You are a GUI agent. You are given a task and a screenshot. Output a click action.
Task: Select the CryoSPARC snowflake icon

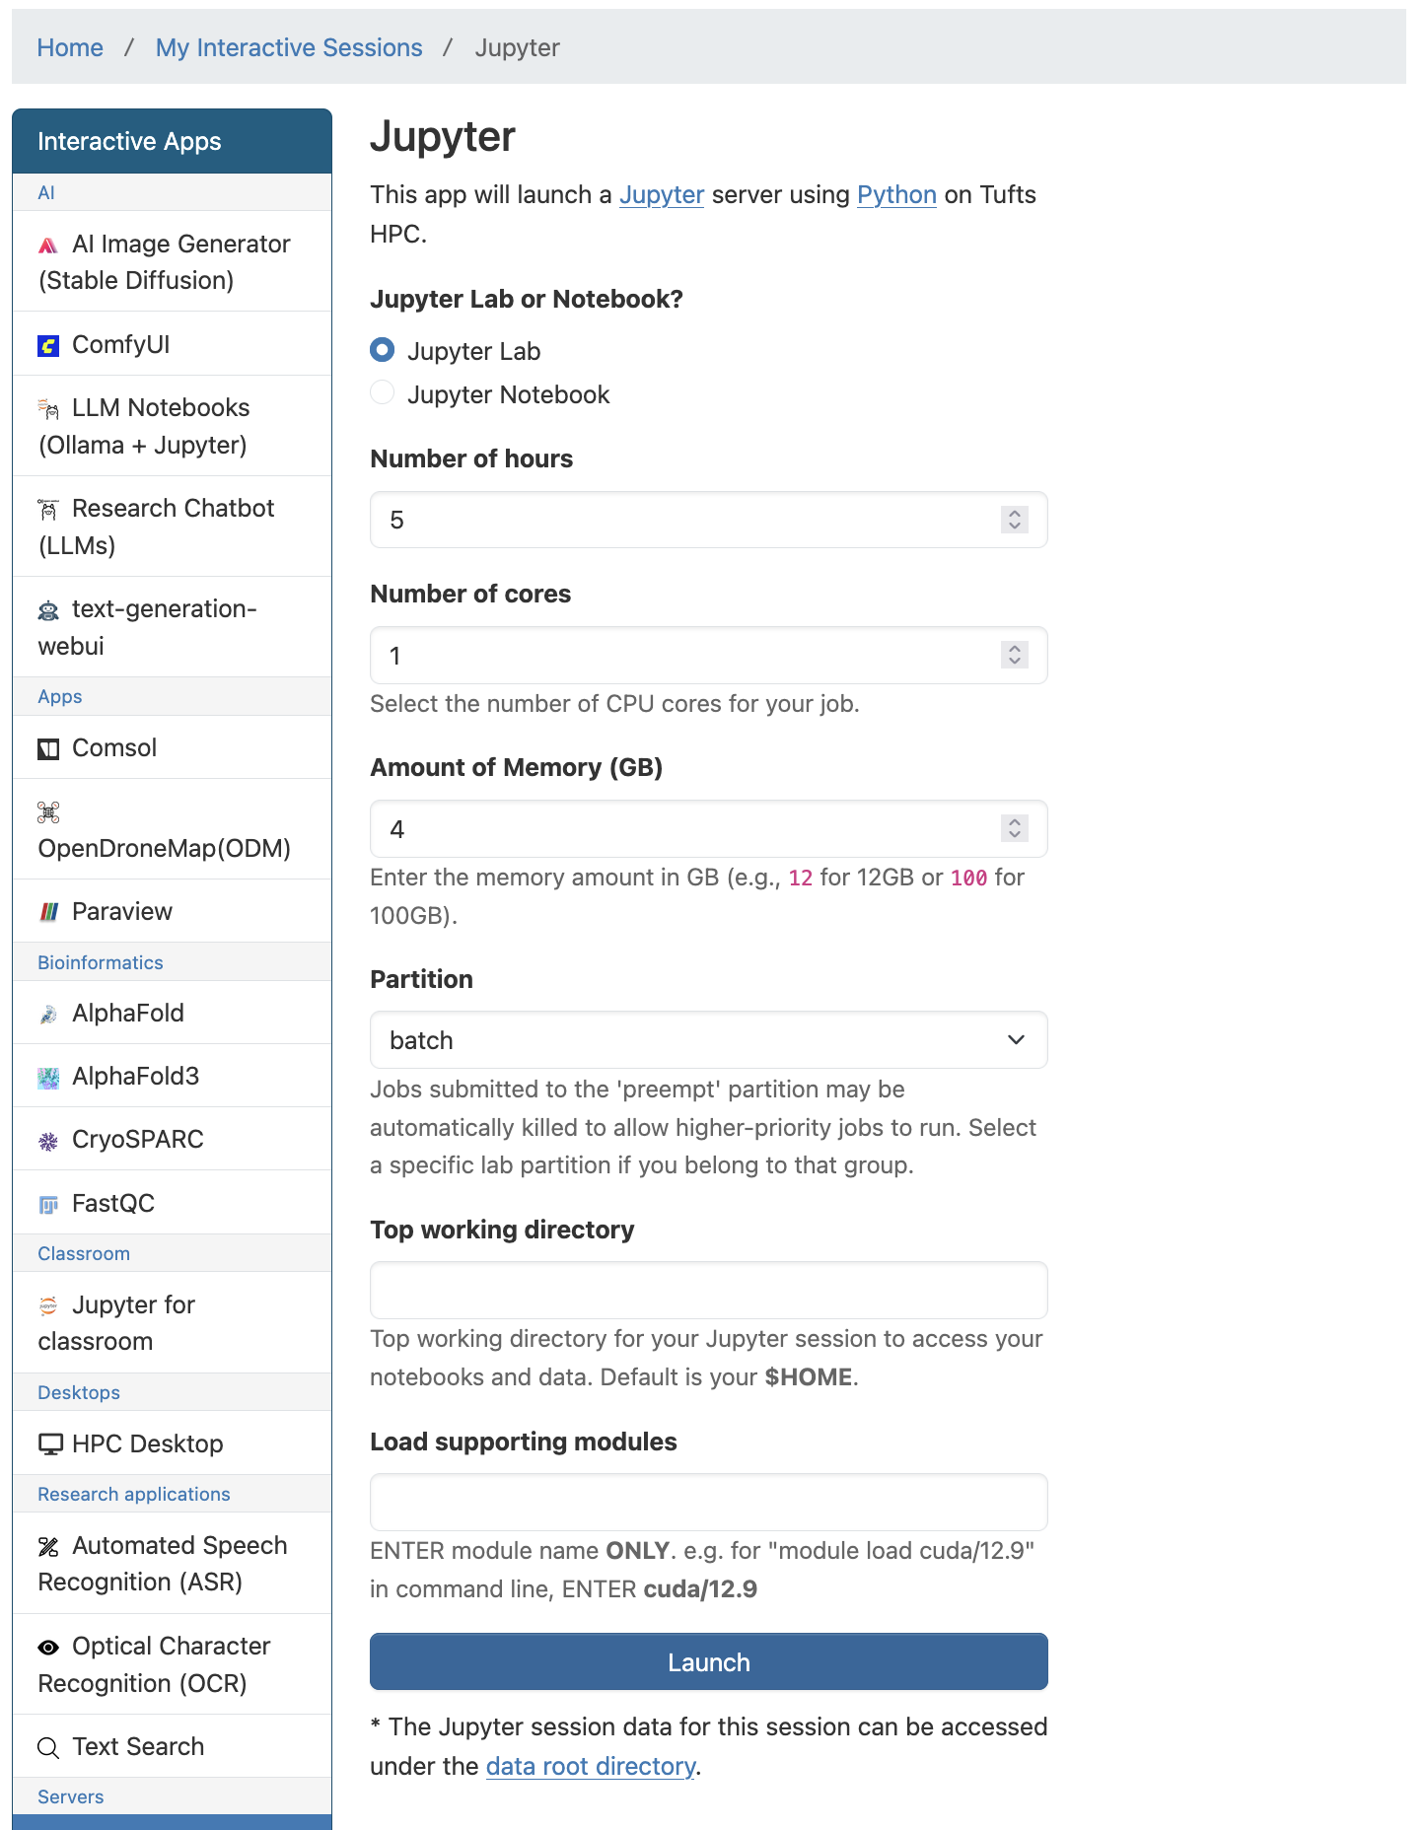(x=48, y=1140)
